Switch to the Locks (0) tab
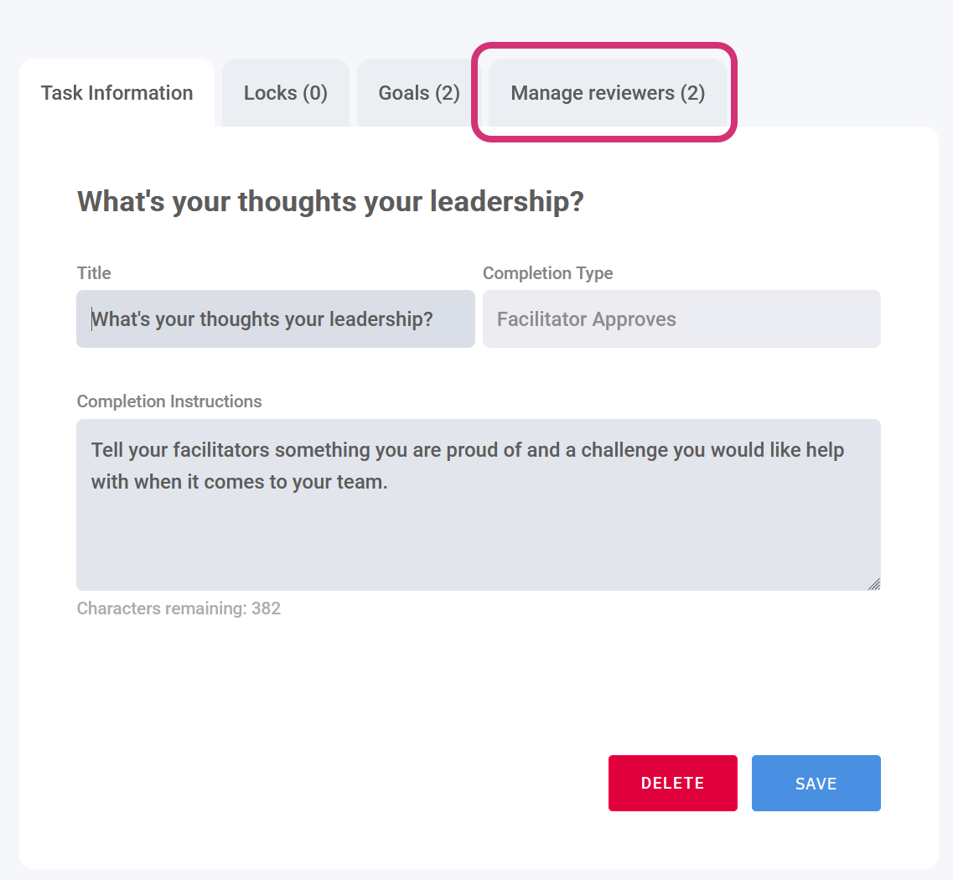Viewport: 953px width, 880px height. (x=285, y=93)
